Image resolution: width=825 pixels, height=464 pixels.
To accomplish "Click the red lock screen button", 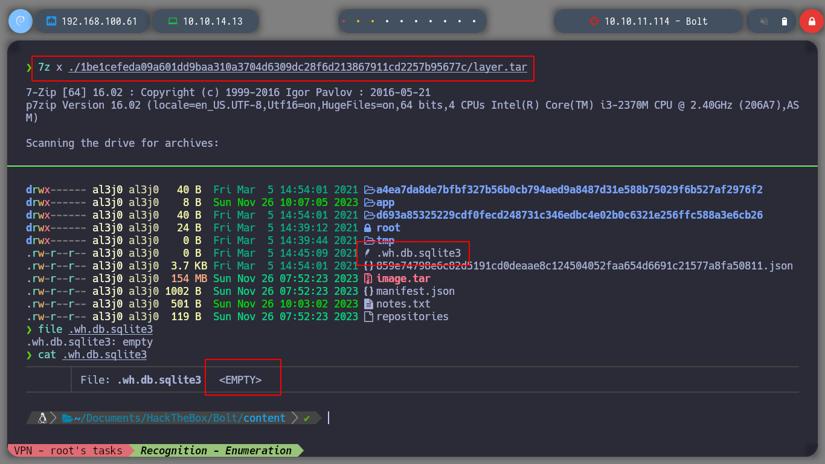I will 811,21.
